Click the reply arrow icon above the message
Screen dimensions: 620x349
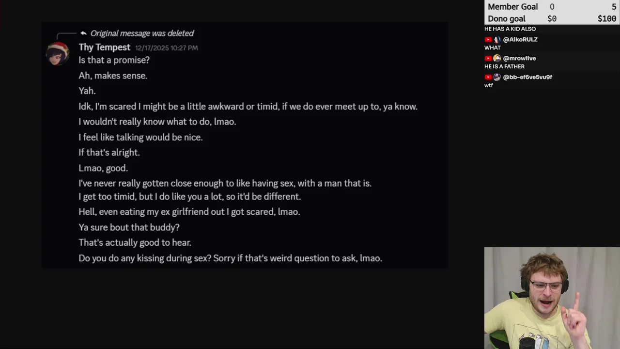[x=83, y=33]
